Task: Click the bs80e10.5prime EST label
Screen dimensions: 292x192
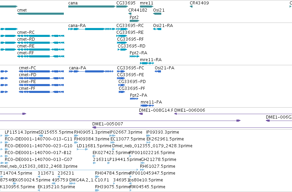Action: pyautogui.click(x=146, y=180)
